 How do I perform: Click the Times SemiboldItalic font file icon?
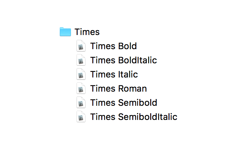pos(81,117)
